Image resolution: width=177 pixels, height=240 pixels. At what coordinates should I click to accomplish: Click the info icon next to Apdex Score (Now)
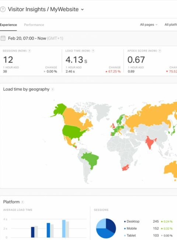click(160, 51)
